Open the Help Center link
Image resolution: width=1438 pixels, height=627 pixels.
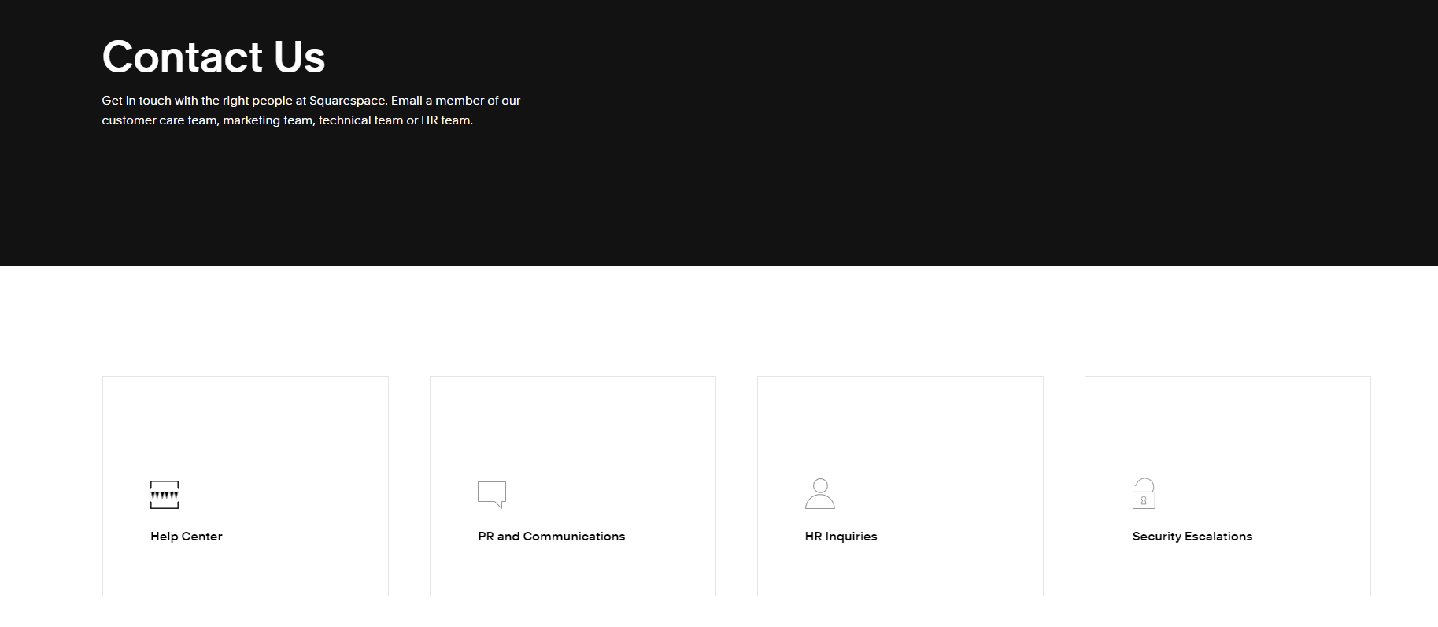point(187,537)
